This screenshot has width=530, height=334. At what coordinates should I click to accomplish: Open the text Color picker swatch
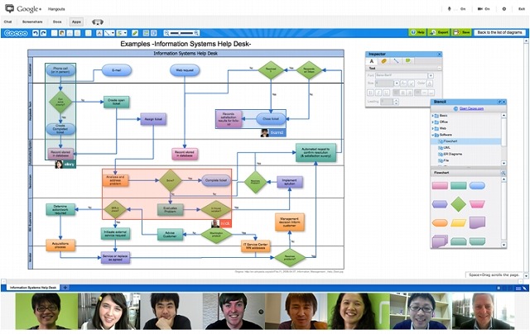(429, 83)
